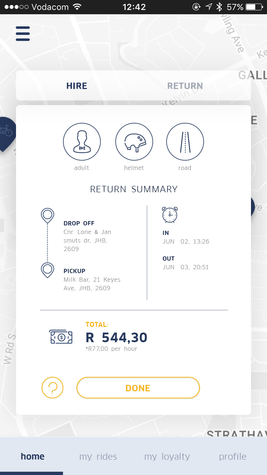267x475 pixels.
Task: Click the alarm clock time icon
Action: (170, 215)
